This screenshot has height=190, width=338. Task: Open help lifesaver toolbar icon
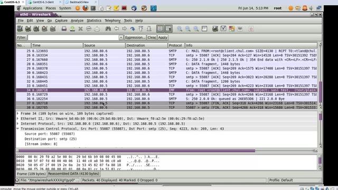click(x=251, y=28)
